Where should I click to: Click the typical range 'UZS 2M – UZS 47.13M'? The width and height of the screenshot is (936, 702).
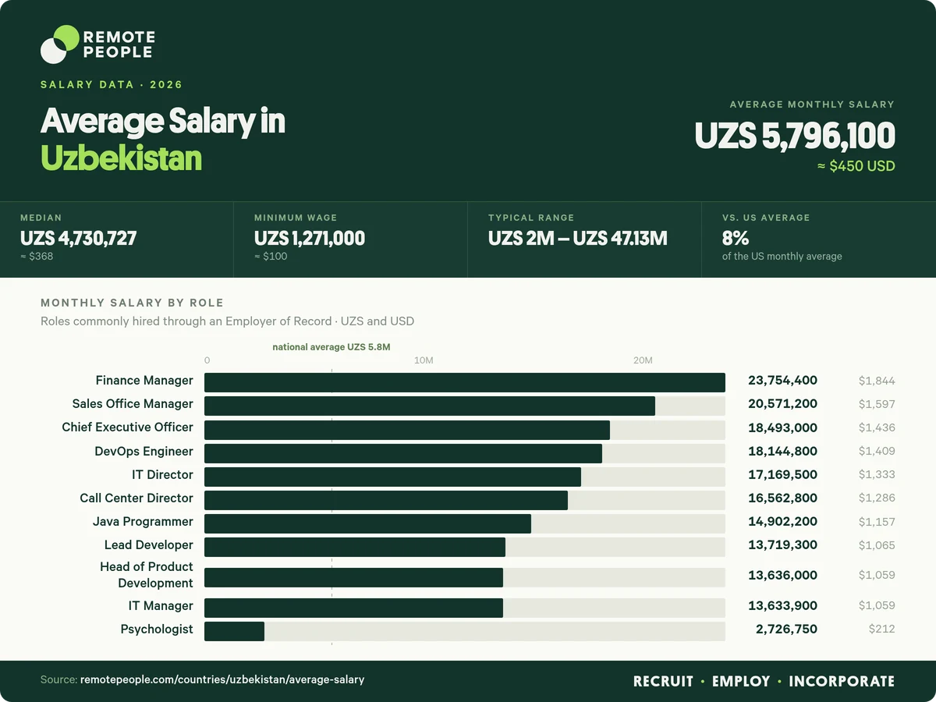[x=578, y=239]
